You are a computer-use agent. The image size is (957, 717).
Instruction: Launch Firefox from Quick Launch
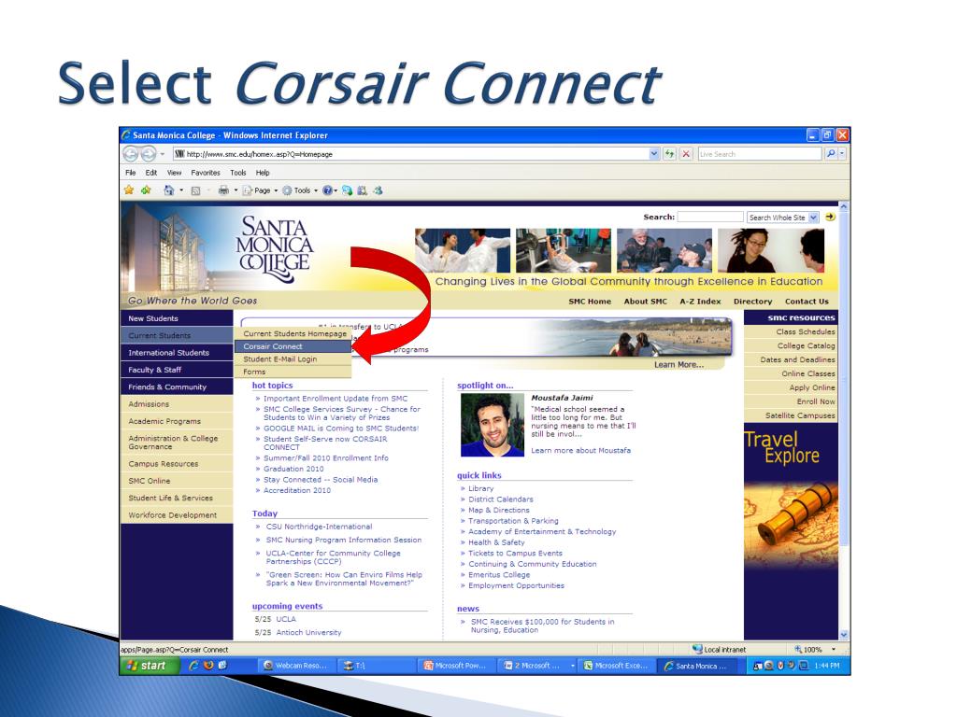[x=208, y=666]
